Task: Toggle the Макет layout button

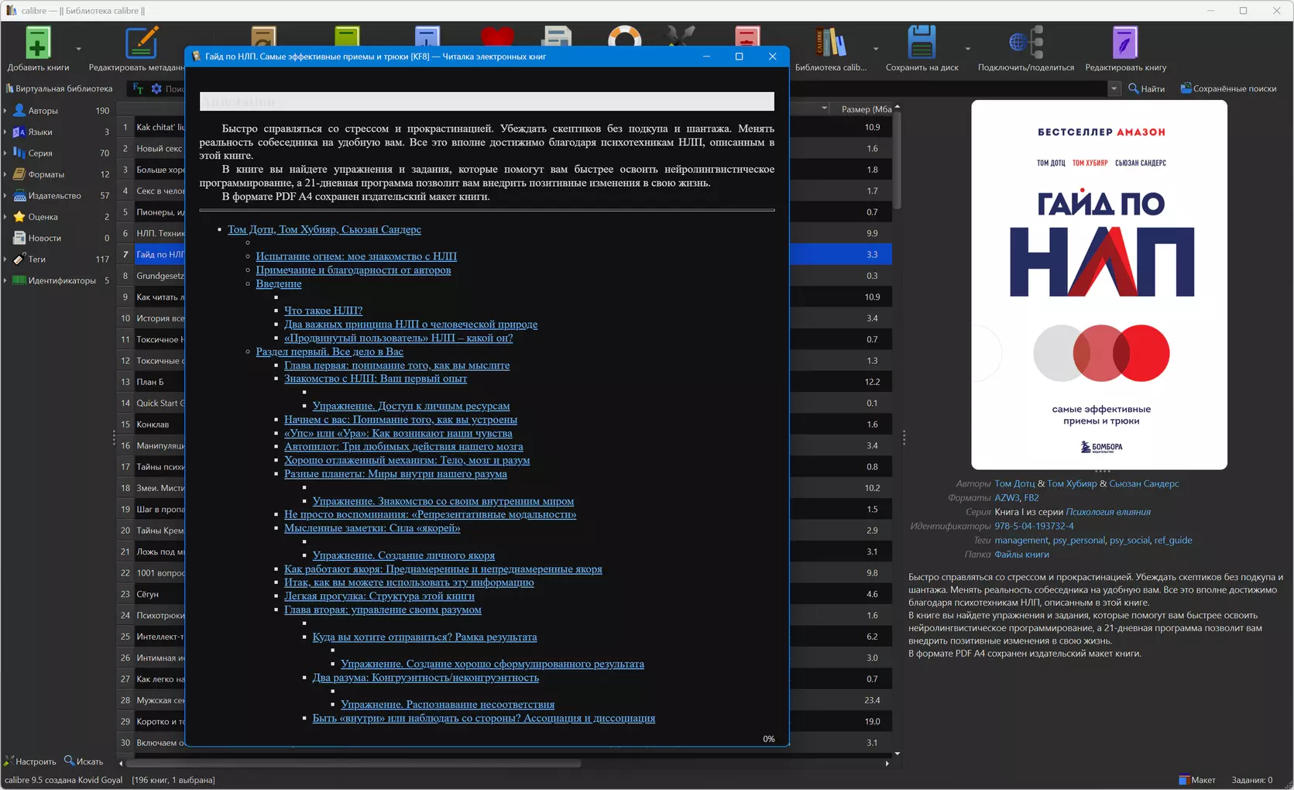Action: click(1196, 780)
